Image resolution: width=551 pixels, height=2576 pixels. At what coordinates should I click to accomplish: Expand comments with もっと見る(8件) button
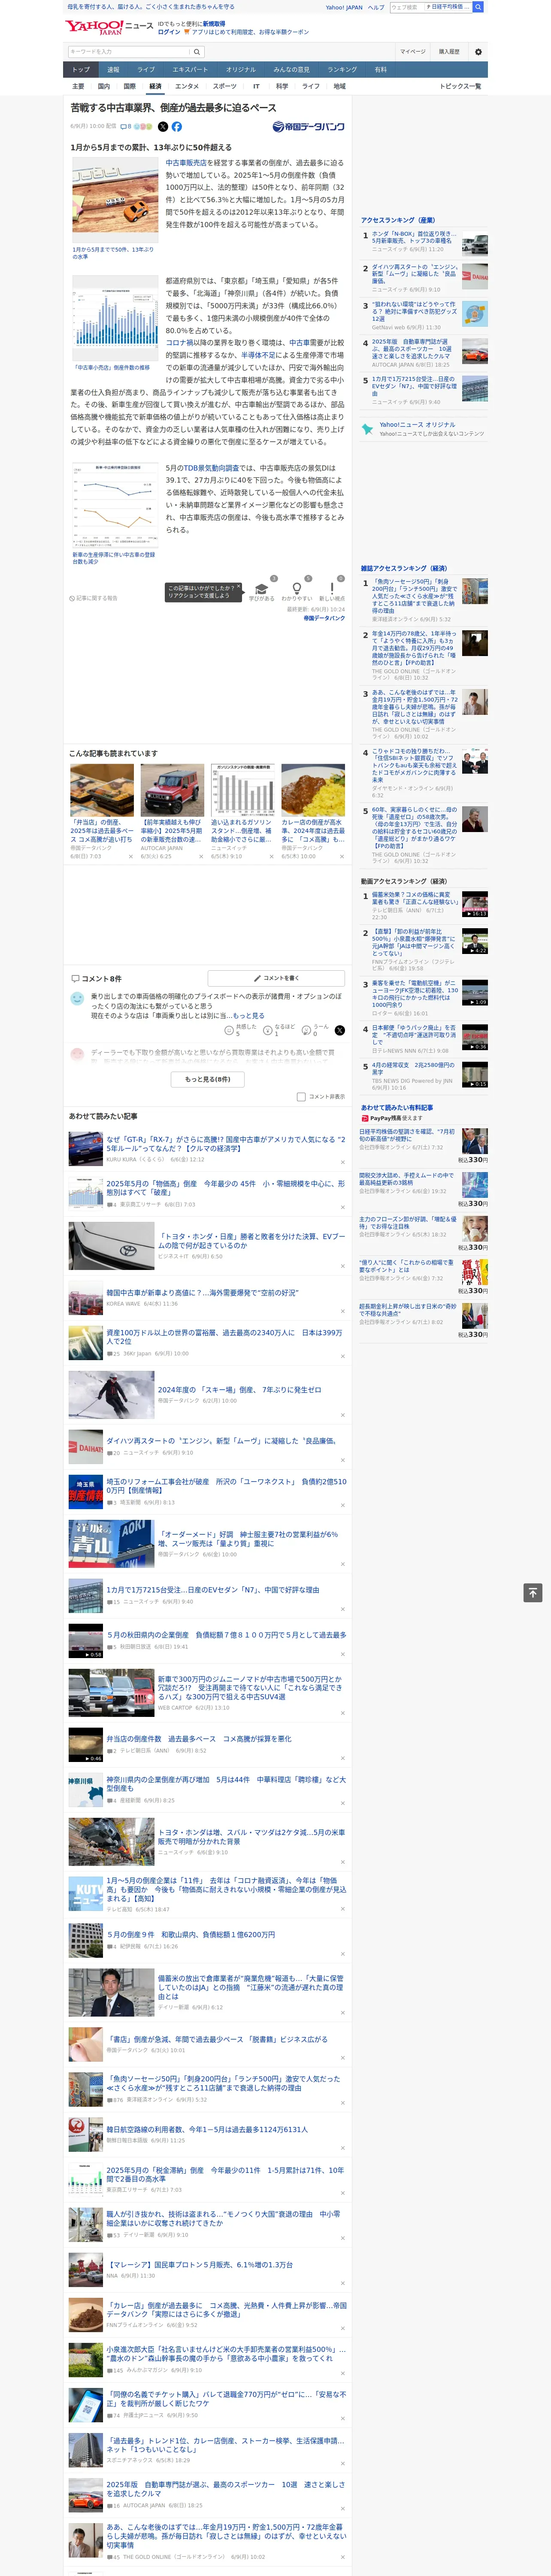pyautogui.click(x=208, y=1079)
